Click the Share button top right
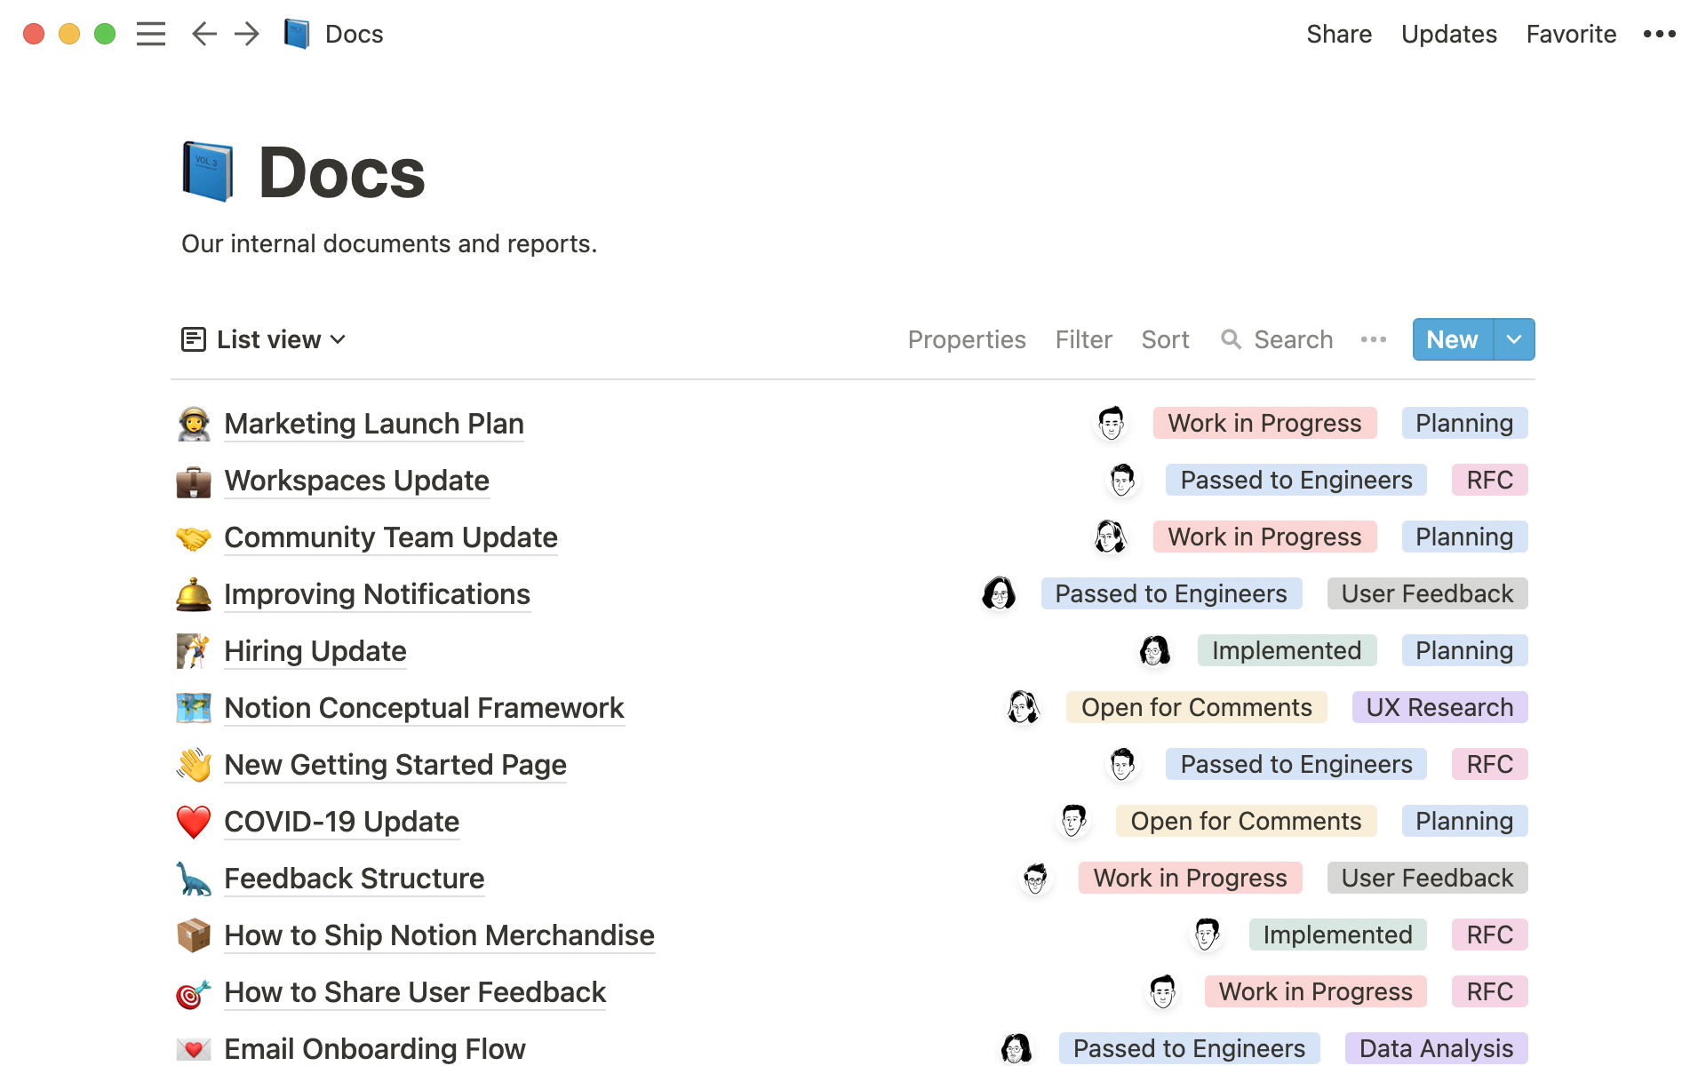 1339,33
